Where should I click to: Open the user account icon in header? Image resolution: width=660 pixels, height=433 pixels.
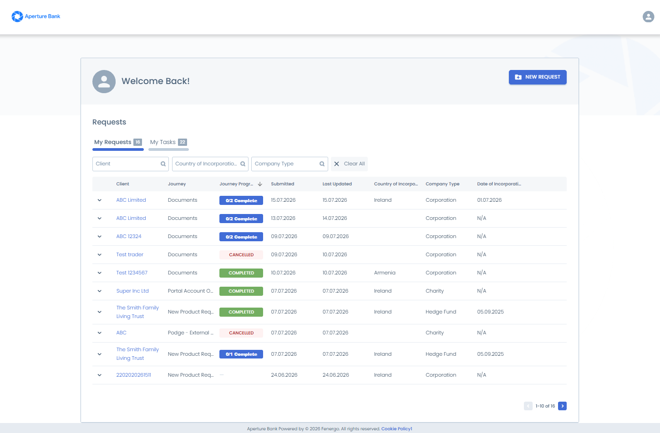click(648, 17)
